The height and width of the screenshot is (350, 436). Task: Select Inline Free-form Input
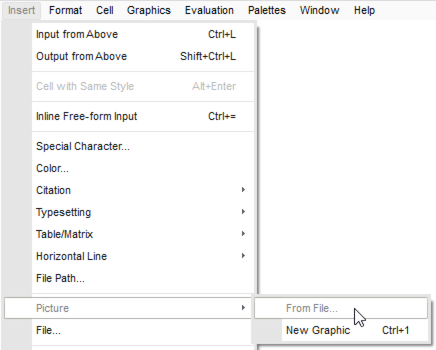[x=86, y=116]
